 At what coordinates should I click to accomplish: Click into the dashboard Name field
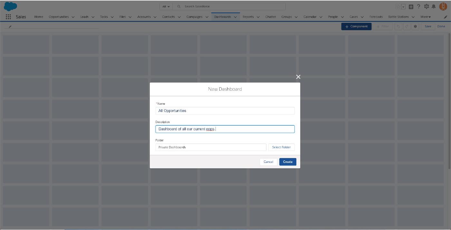tap(225, 111)
